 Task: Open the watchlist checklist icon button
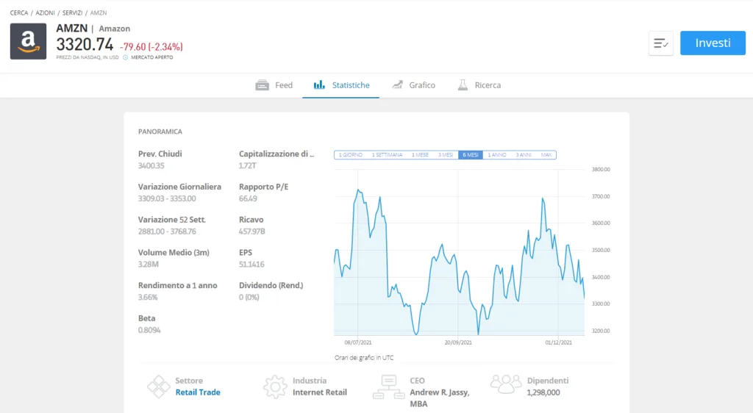(x=661, y=43)
